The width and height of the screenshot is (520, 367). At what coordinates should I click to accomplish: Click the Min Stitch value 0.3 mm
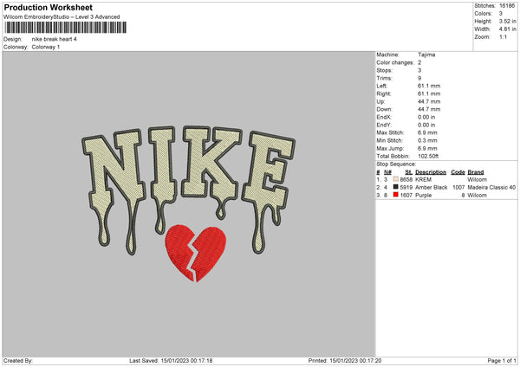427,141
